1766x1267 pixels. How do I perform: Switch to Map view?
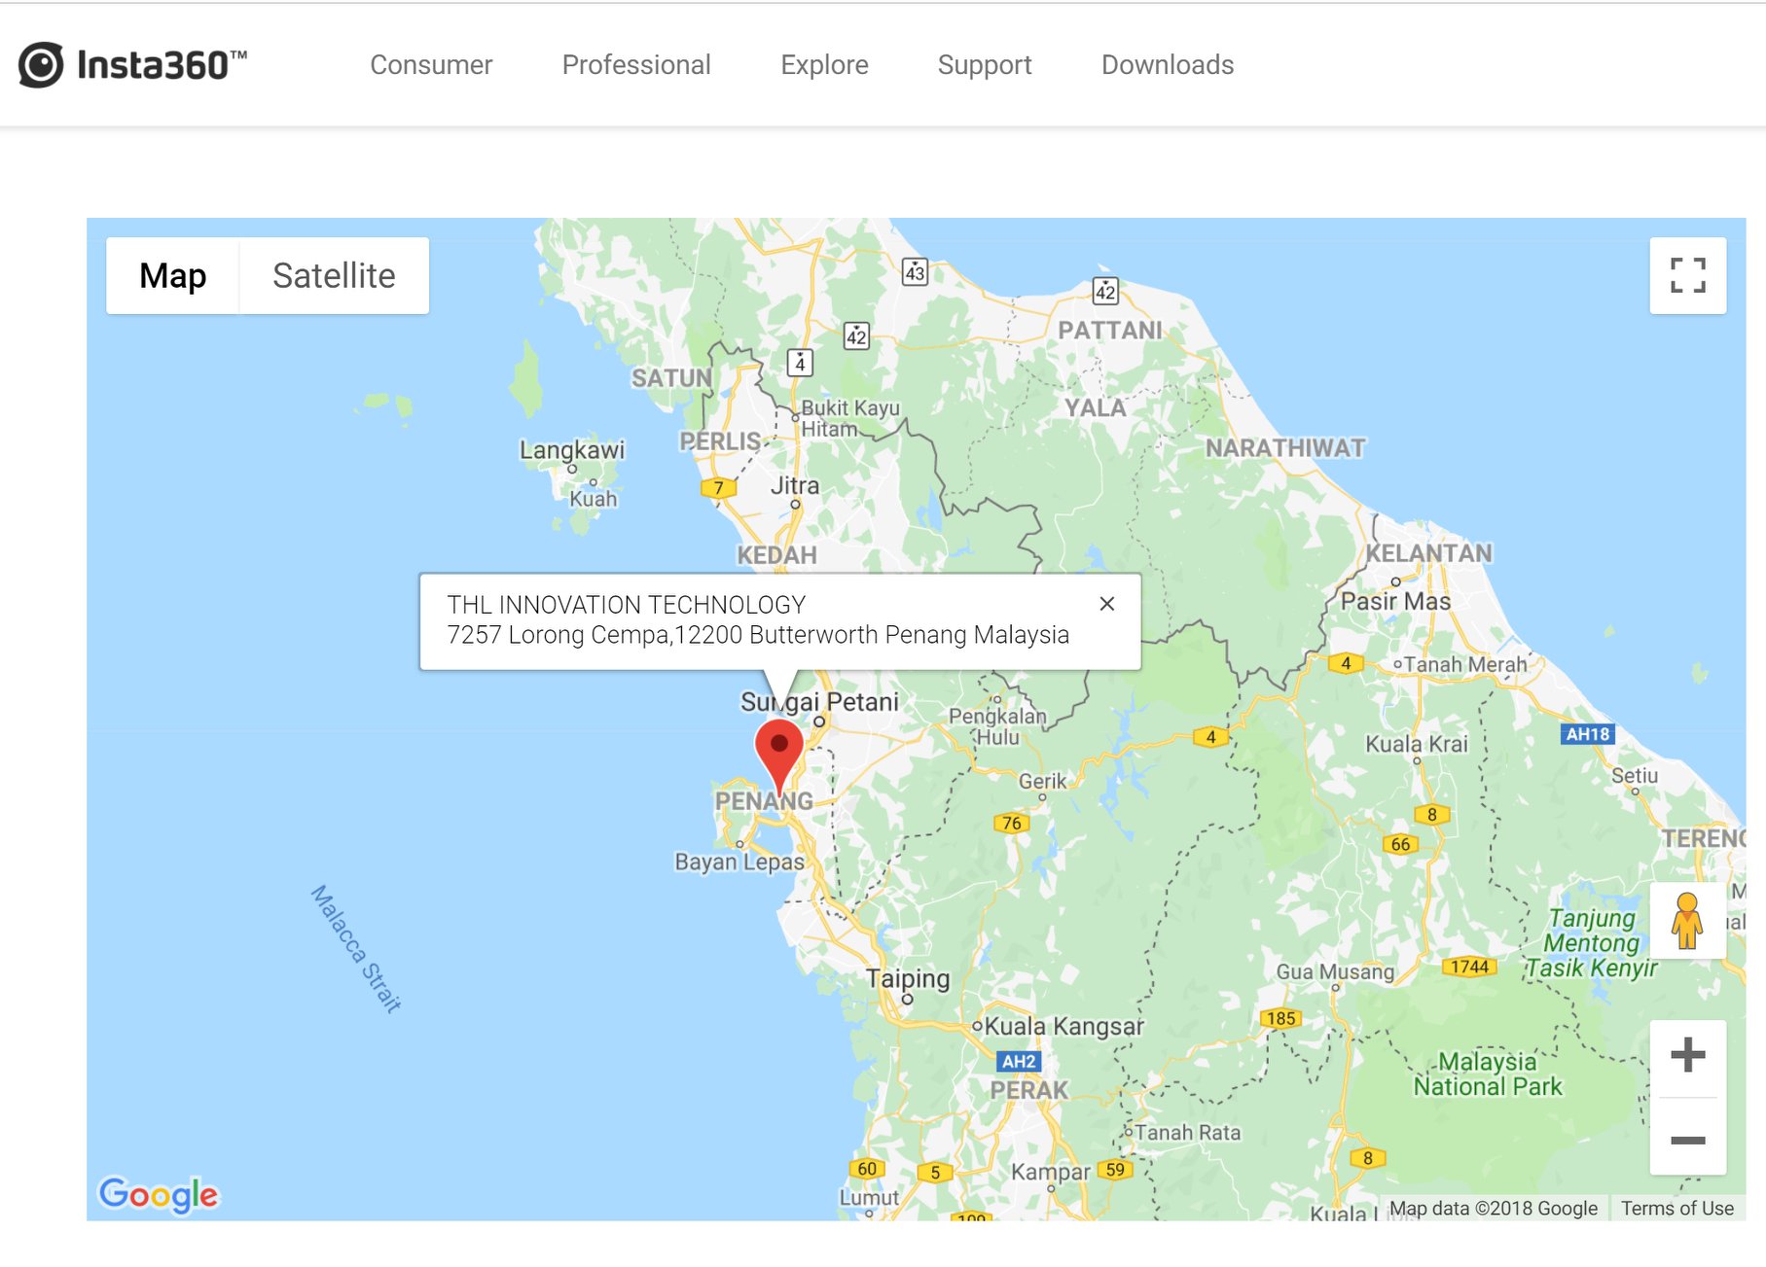point(172,276)
